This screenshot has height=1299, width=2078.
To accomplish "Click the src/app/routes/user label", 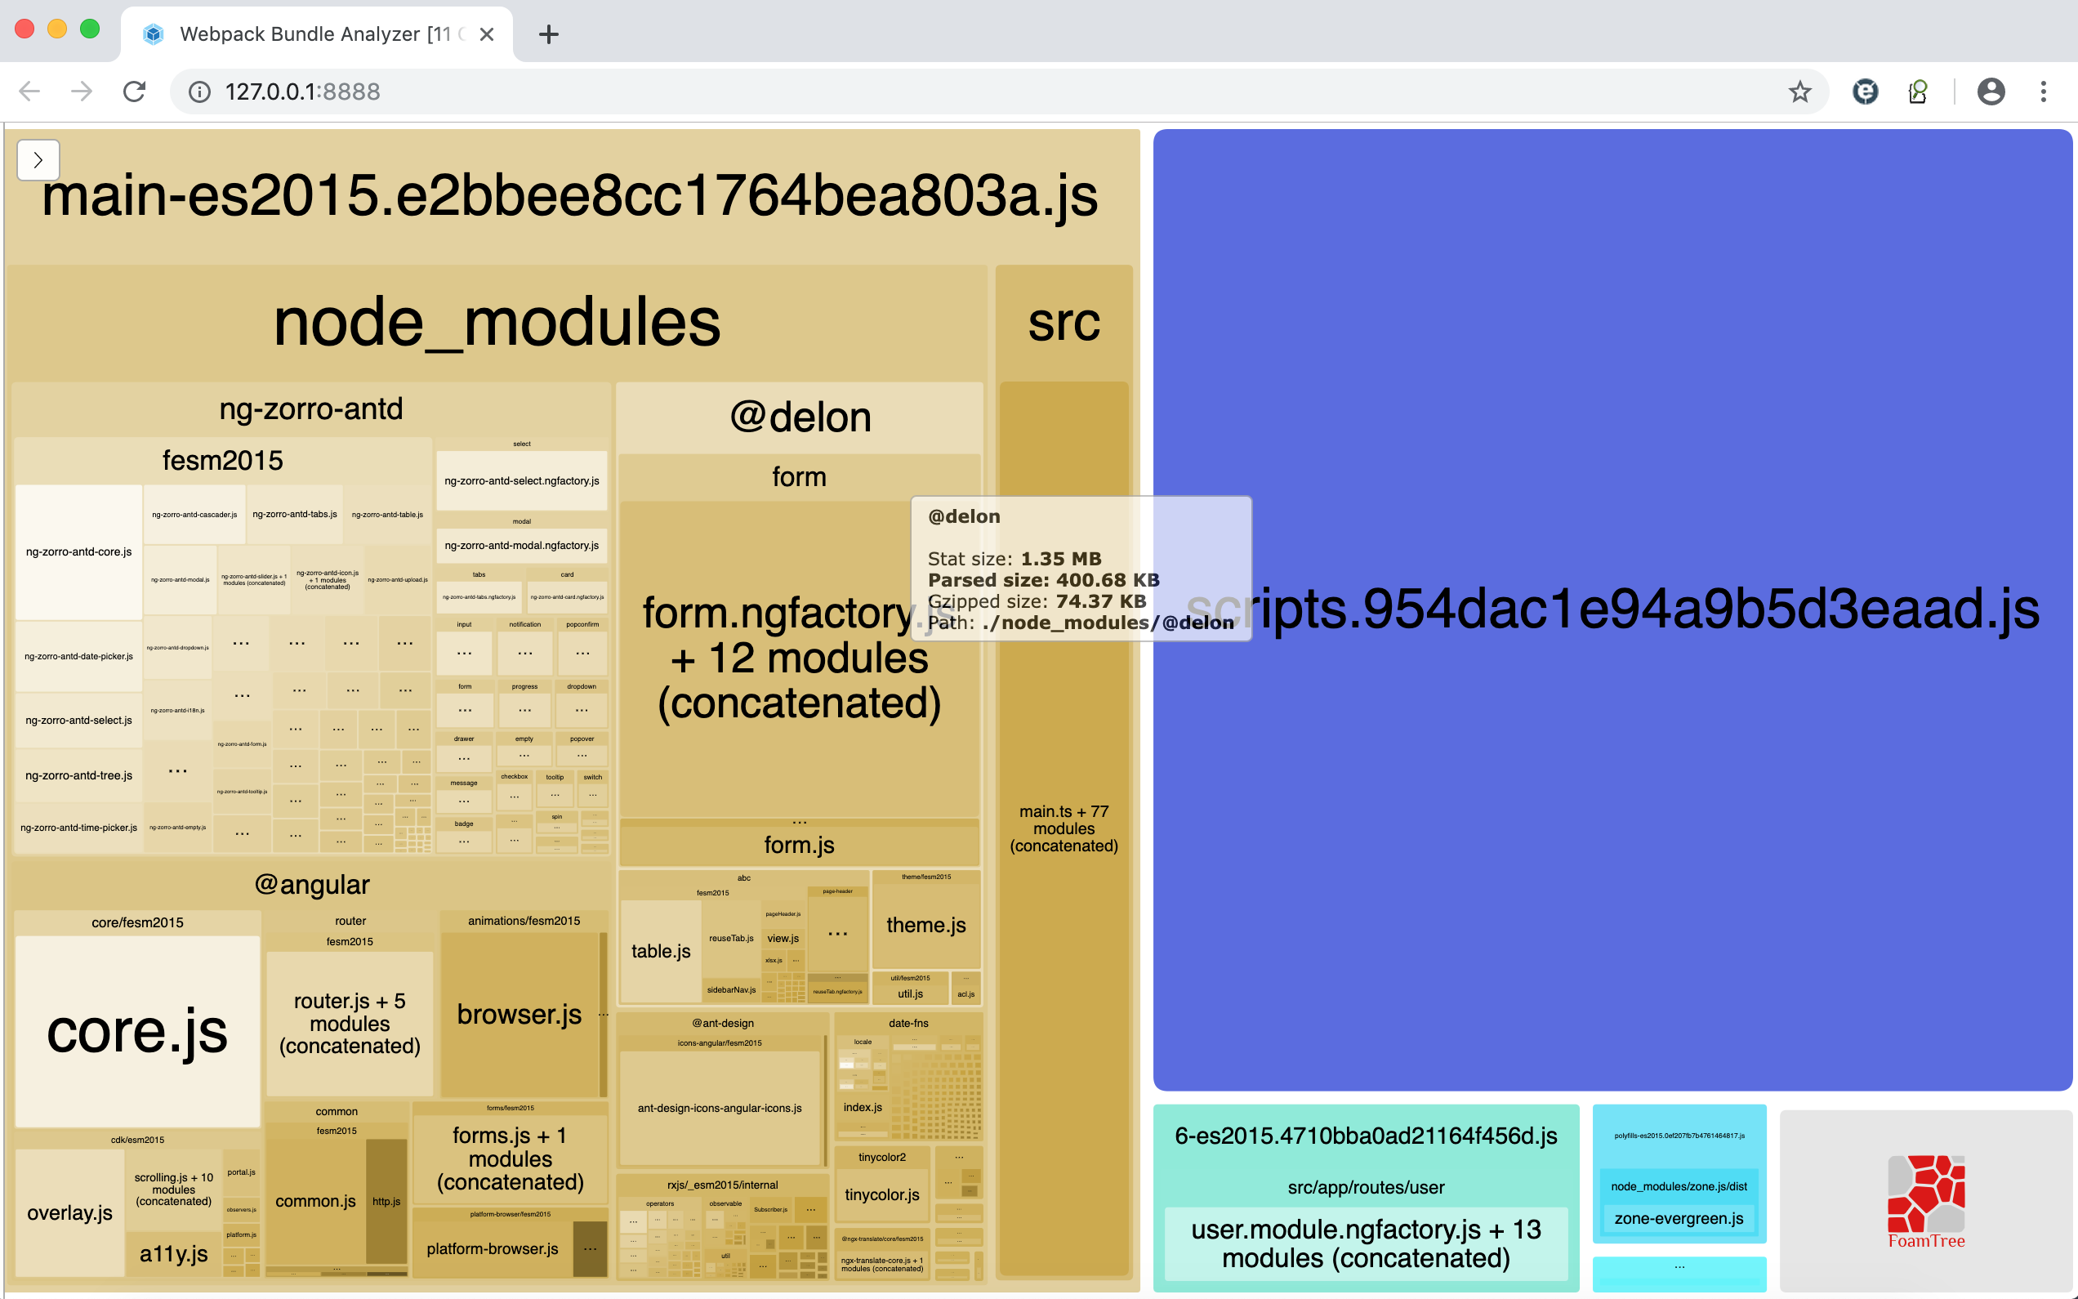I will coord(1365,1187).
